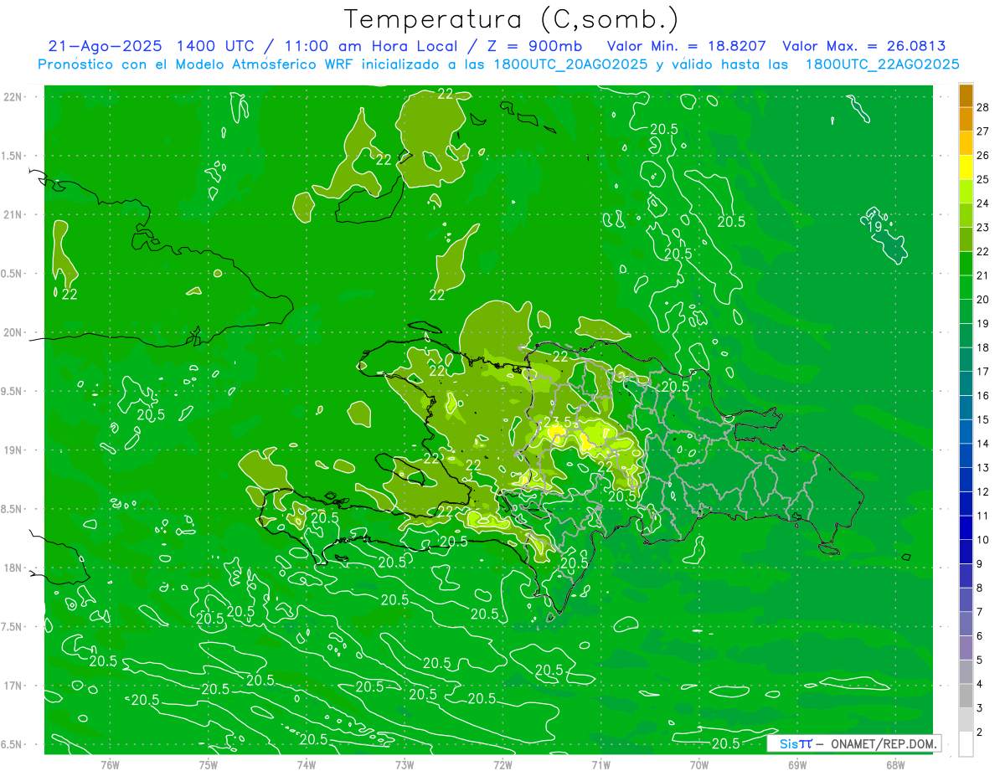1005x776 pixels.
Task: Click the '18N' latitude axis label
Action: (x=13, y=568)
